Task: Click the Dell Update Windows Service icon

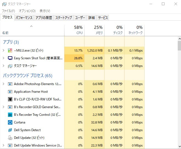Action: [10, 145]
